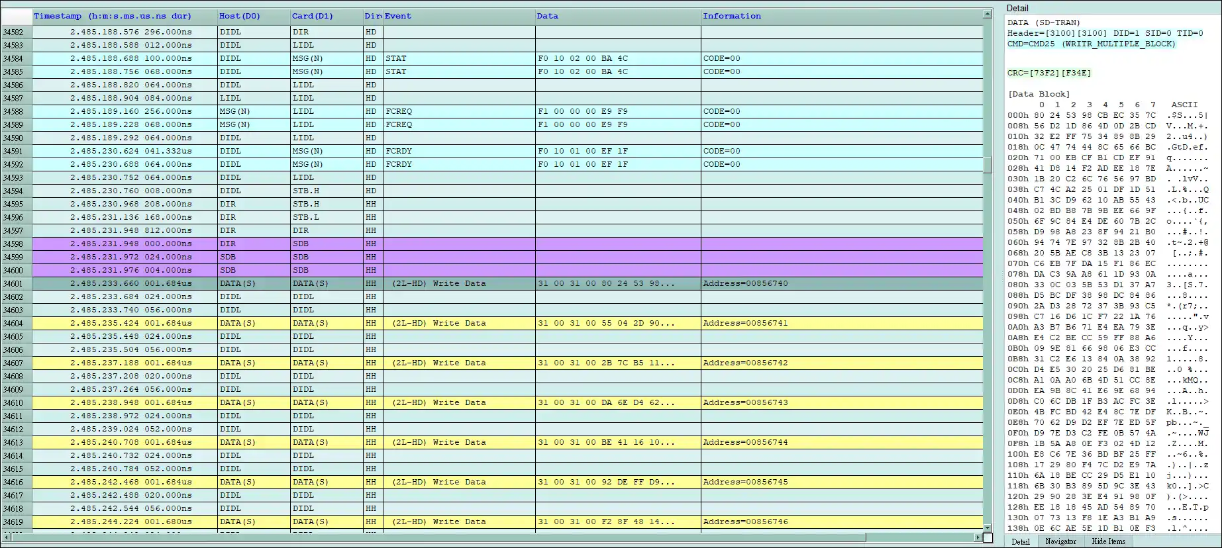Click the vertical scrollbar down arrow

point(987,527)
